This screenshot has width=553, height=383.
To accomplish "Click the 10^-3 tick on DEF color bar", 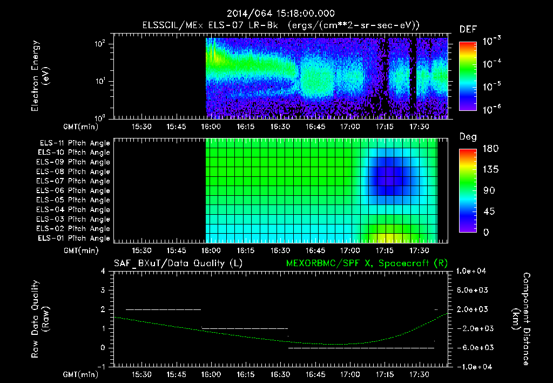I will pyautogui.click(x=491, y=41).
